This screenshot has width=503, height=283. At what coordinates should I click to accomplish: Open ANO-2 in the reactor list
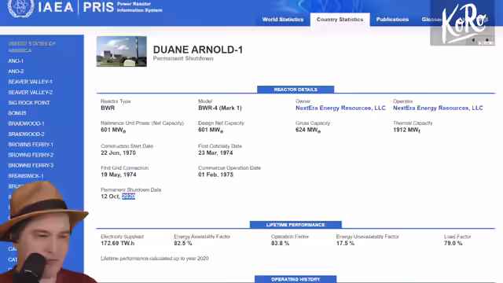pyautogui.click(x=16, y=72)
